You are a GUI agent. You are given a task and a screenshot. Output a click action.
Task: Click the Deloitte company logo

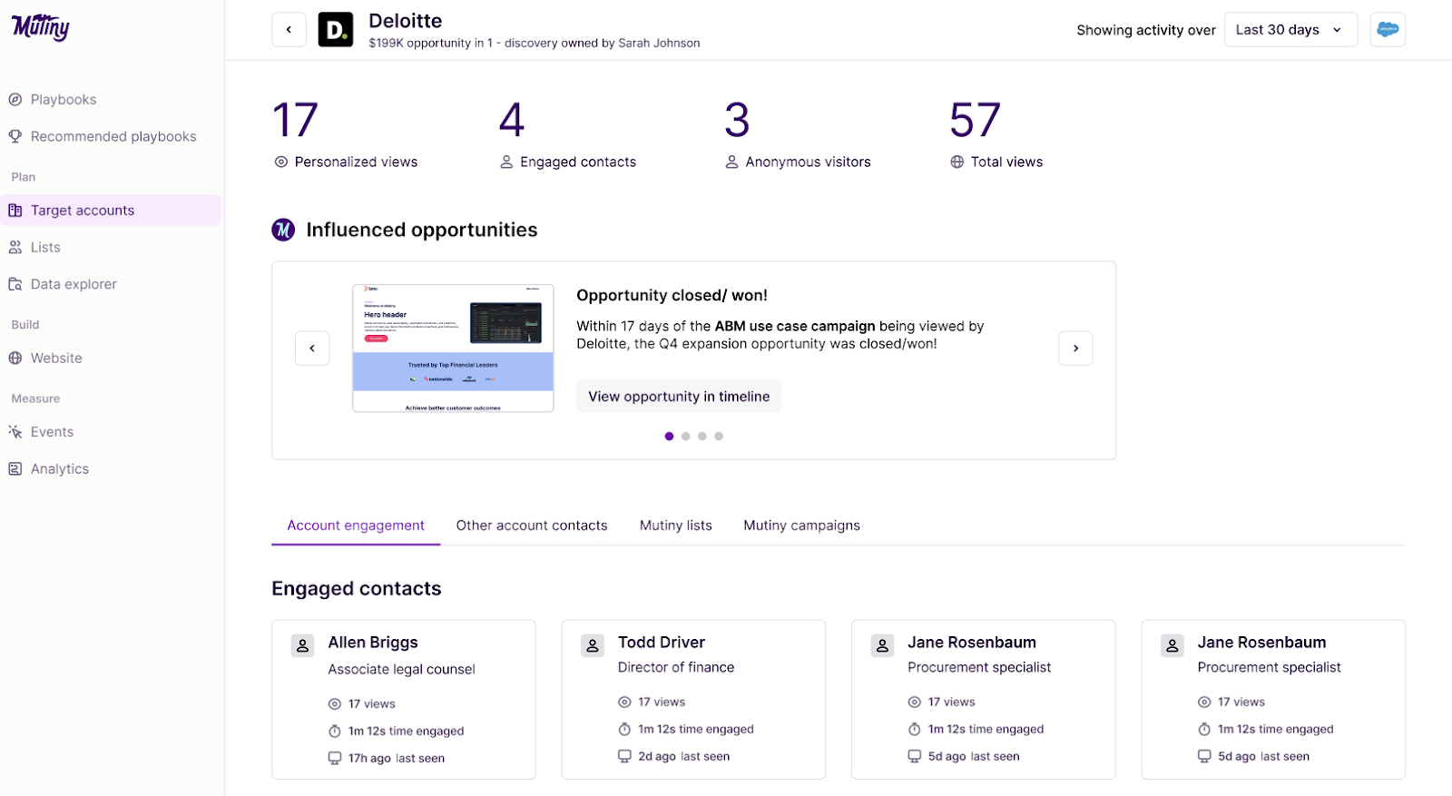pyautogui.click(x=336, y=30)
